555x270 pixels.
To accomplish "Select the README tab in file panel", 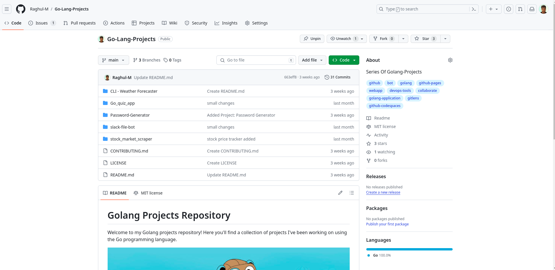I will pos(115,193).
